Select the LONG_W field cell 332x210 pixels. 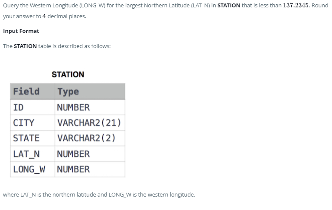(33, 169)
